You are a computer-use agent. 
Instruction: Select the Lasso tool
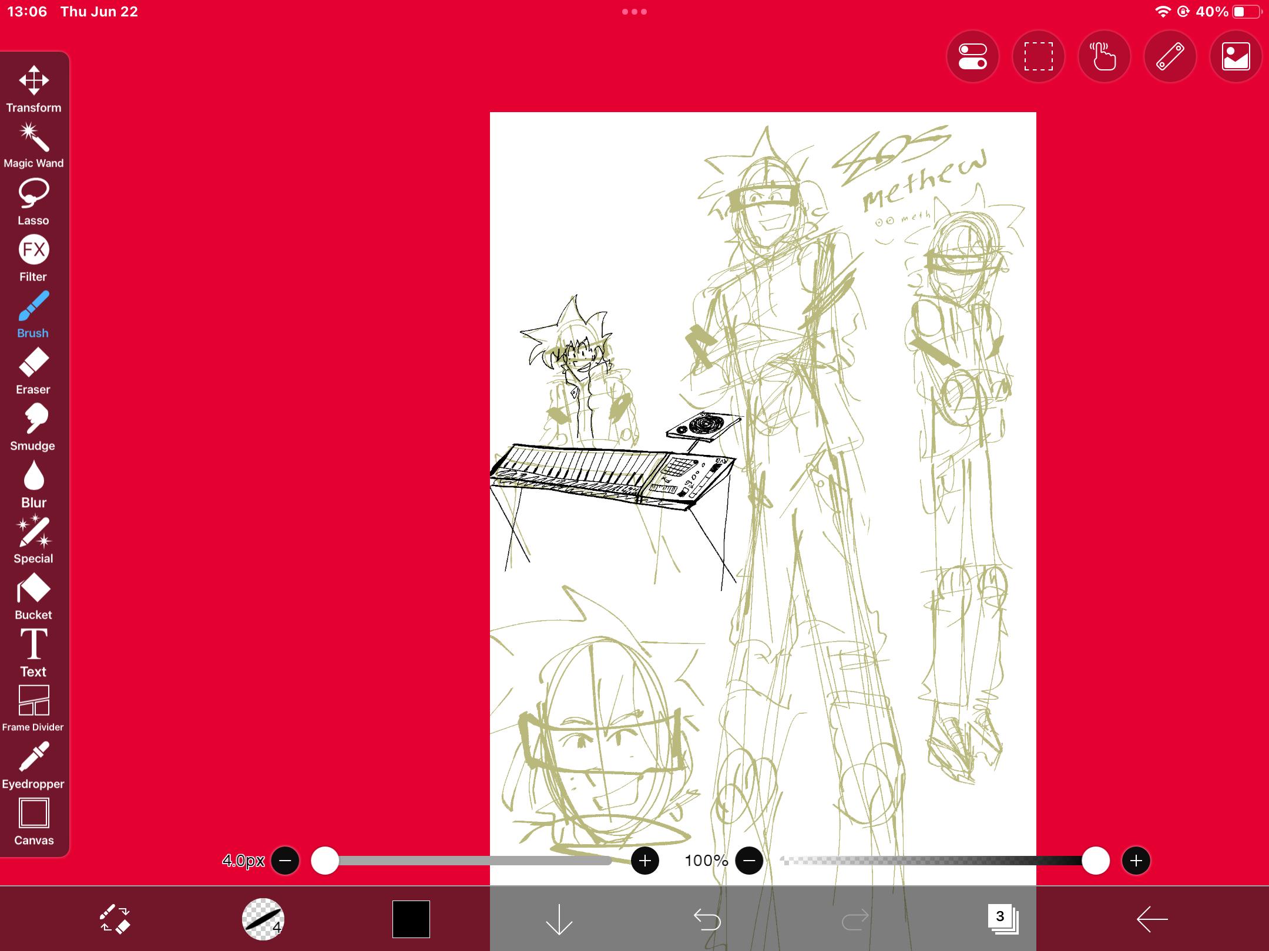33,202
